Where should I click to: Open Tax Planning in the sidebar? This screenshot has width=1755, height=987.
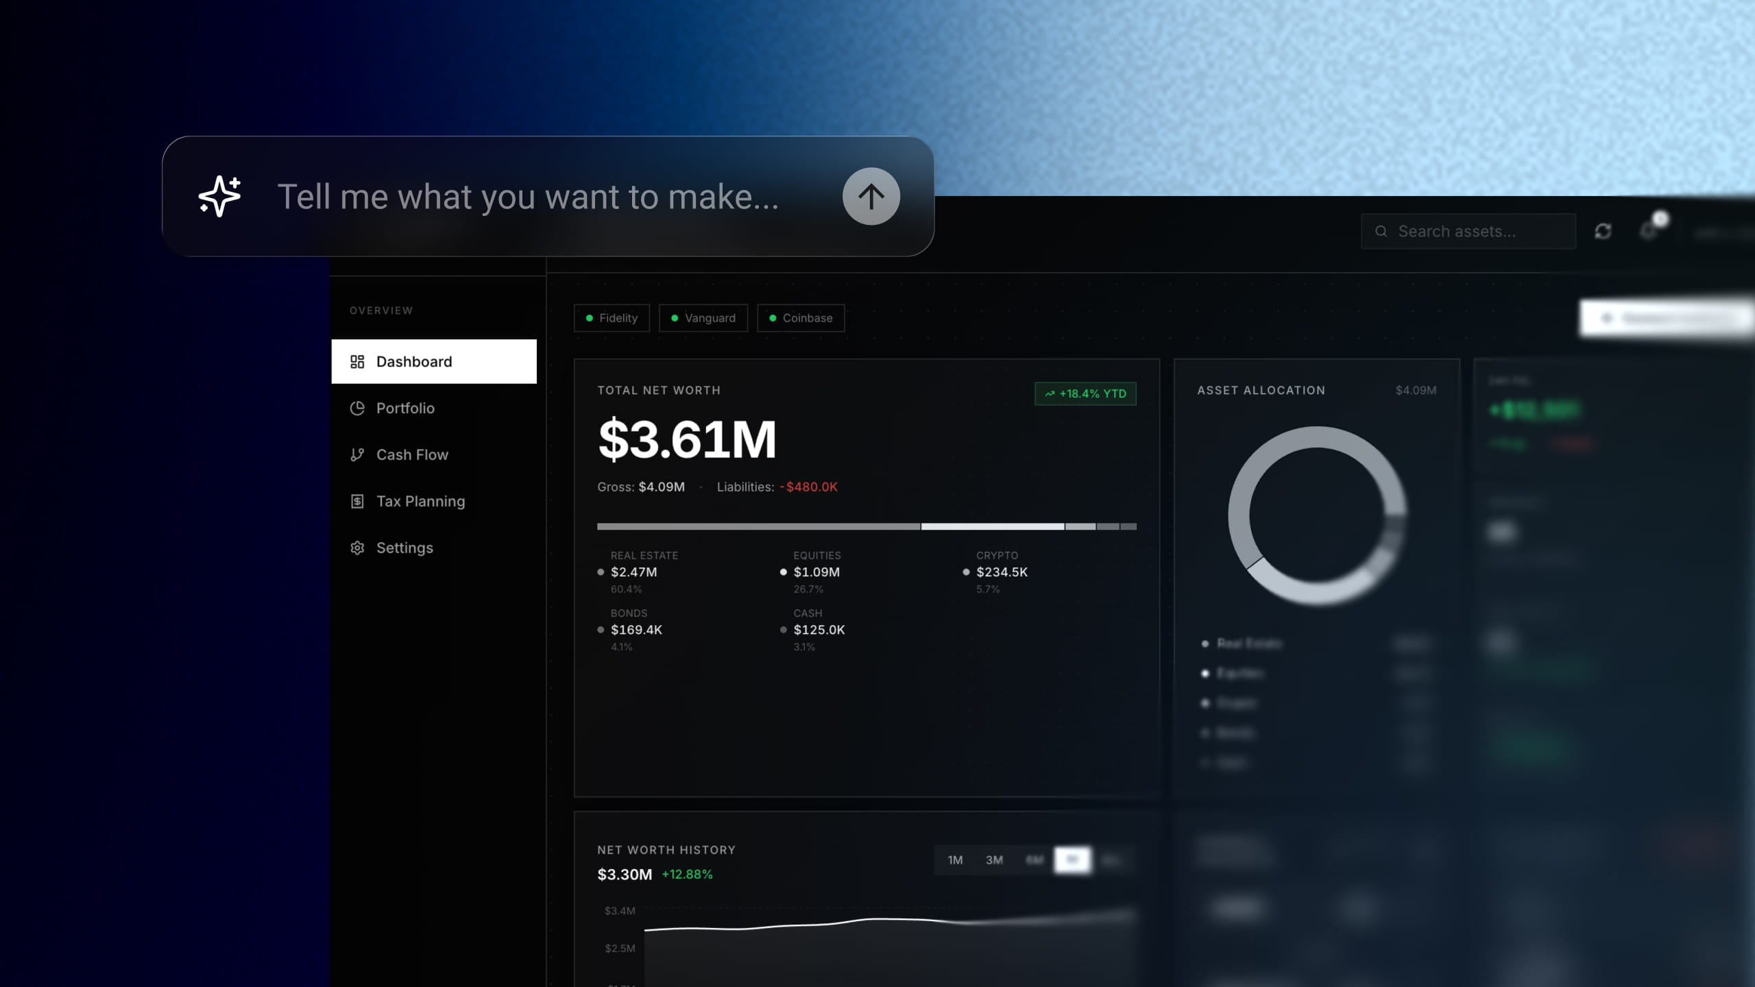click(434, 501)
